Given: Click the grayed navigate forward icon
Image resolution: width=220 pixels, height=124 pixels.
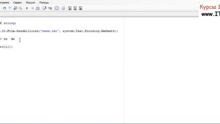Looking at the screenshot, I should pyautogui.click(x=20, y=8).
